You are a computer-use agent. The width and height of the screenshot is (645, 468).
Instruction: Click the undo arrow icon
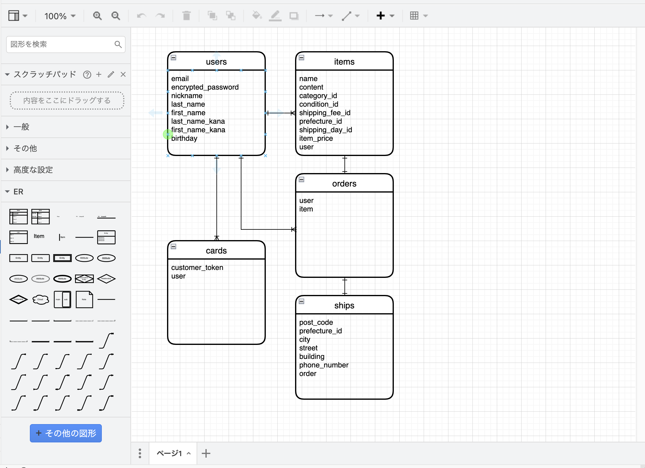click(141, 16)
